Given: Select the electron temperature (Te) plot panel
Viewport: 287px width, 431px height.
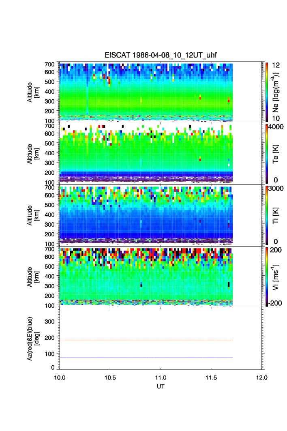Looking at the screenshot, I should pos(146,154).
